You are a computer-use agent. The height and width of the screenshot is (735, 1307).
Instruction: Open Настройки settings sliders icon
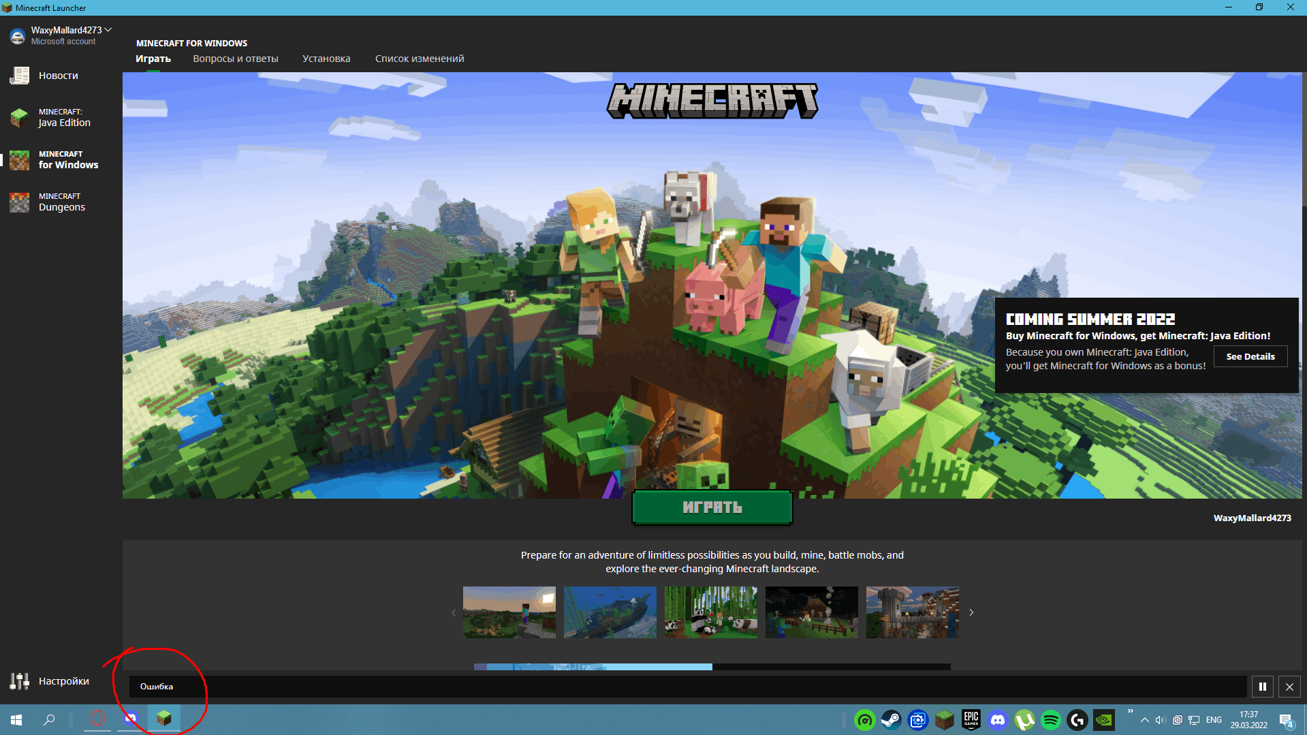point(19,681)
